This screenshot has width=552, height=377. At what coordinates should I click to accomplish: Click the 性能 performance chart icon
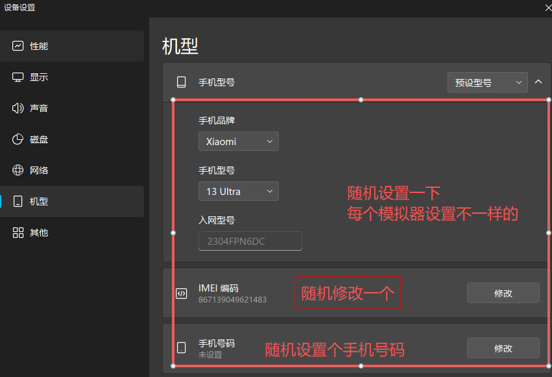(x=18, y=46)
